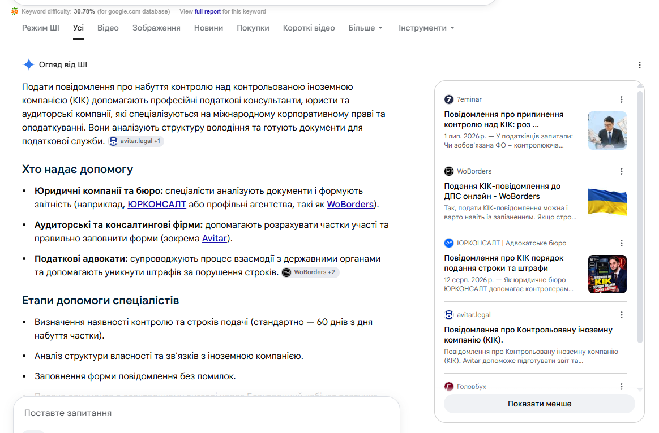
Task: Click the SEOquake logo icon near keyword difficulty
Action: coord(15,11)
